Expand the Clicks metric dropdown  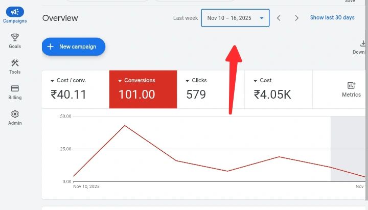[x=188, y=81]
